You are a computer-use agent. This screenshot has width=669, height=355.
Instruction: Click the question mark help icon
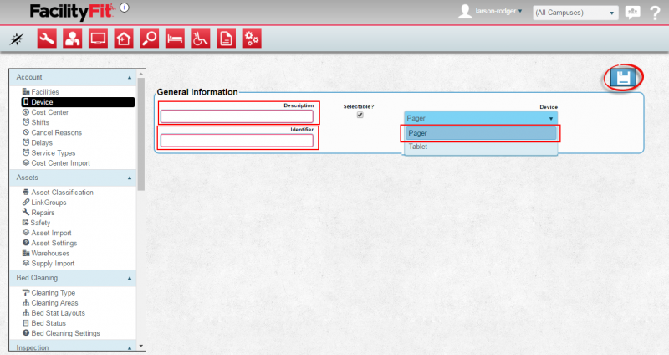click(x=655, y=13)
